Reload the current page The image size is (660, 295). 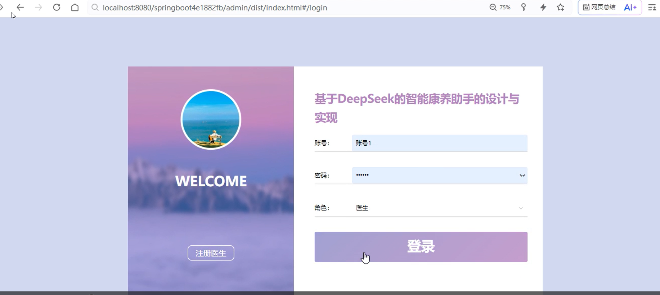(57, 7)
